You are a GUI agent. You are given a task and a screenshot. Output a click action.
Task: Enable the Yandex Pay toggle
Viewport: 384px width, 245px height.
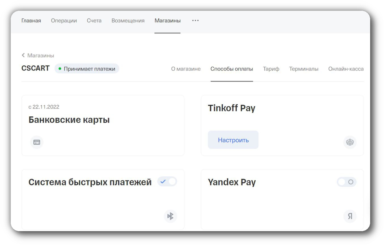coord(346,182)
